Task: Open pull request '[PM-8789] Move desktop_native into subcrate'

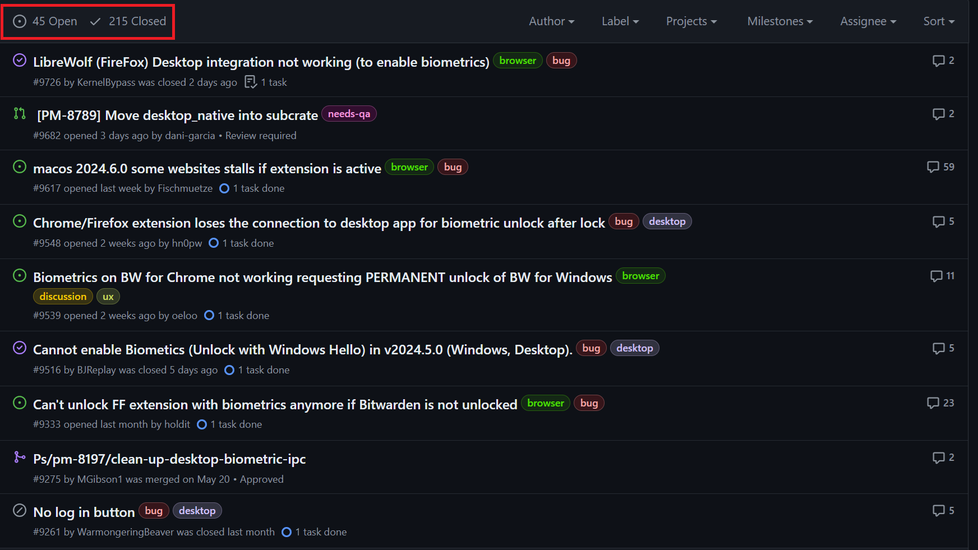Action: (177, 115)
